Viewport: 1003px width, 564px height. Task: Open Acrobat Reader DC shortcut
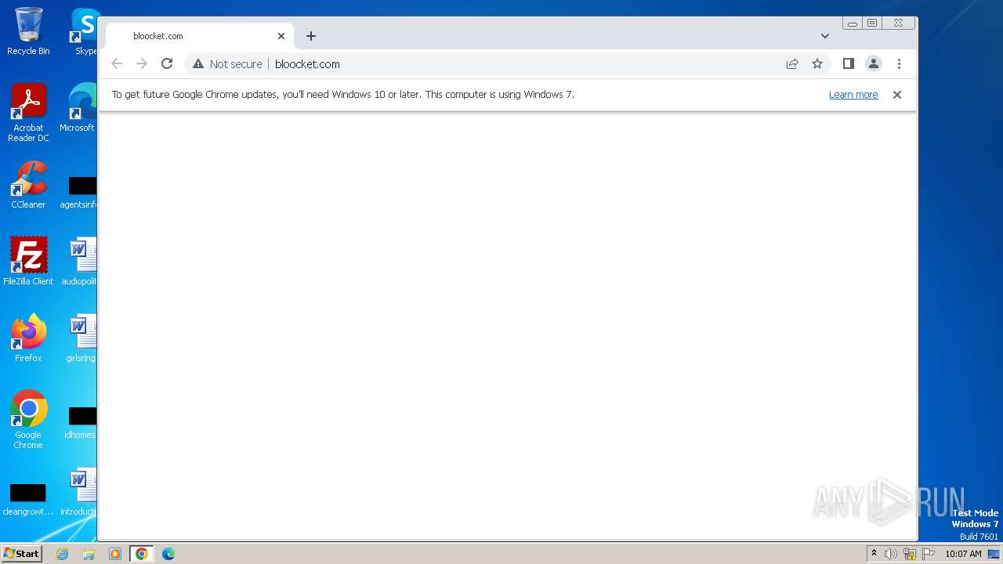tap(28, 113)
